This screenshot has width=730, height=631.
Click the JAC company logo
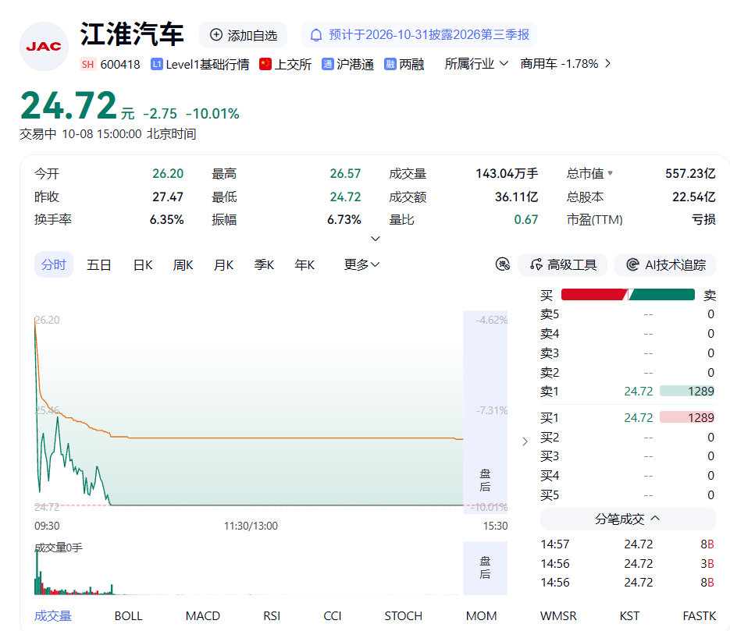pos(44,47)
